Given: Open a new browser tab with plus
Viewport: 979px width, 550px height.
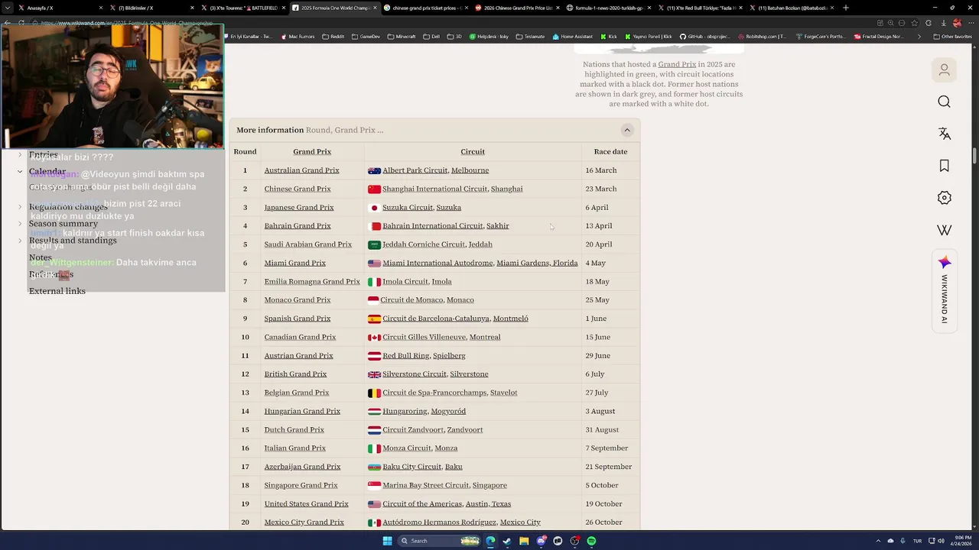Looking at the screenshot, I should click(845, 8).
